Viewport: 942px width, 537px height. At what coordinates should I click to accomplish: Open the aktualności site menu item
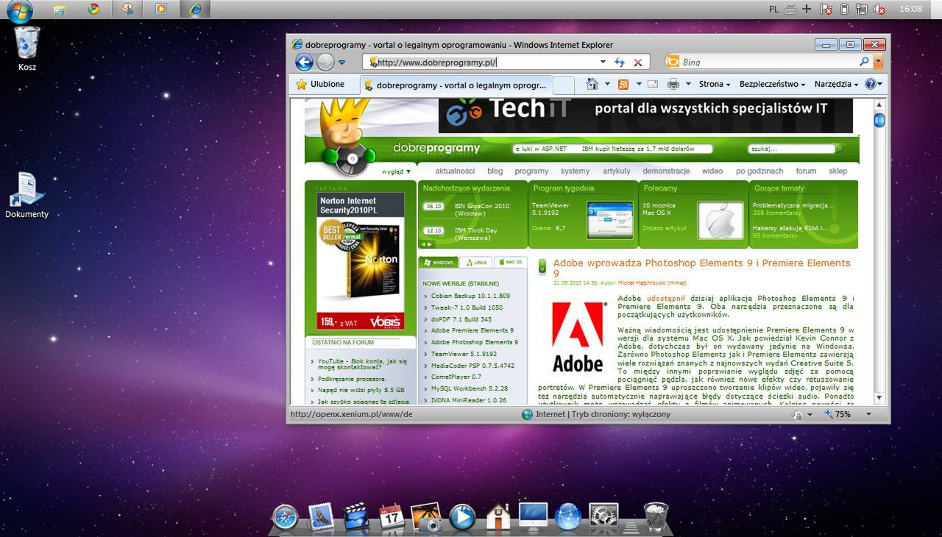click(x=455, y=171)
